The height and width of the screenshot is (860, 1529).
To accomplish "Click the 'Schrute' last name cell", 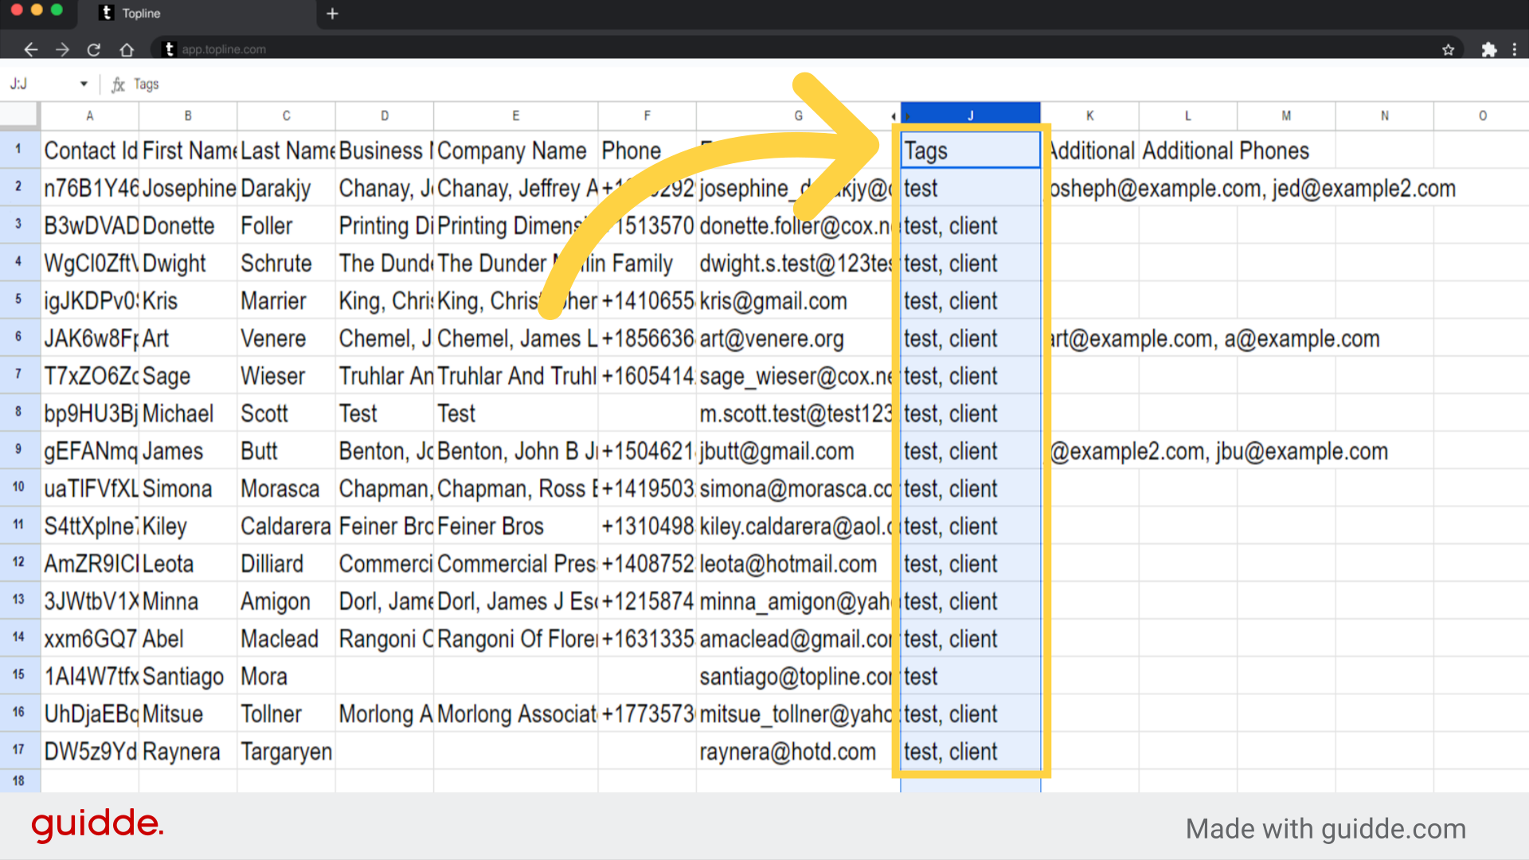I will point(286,264).
